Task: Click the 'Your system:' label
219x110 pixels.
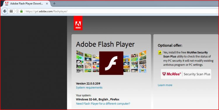Action: click(x=84, y=95)
